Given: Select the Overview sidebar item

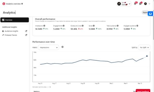Looking at the screenshot, I should (15, 20).
